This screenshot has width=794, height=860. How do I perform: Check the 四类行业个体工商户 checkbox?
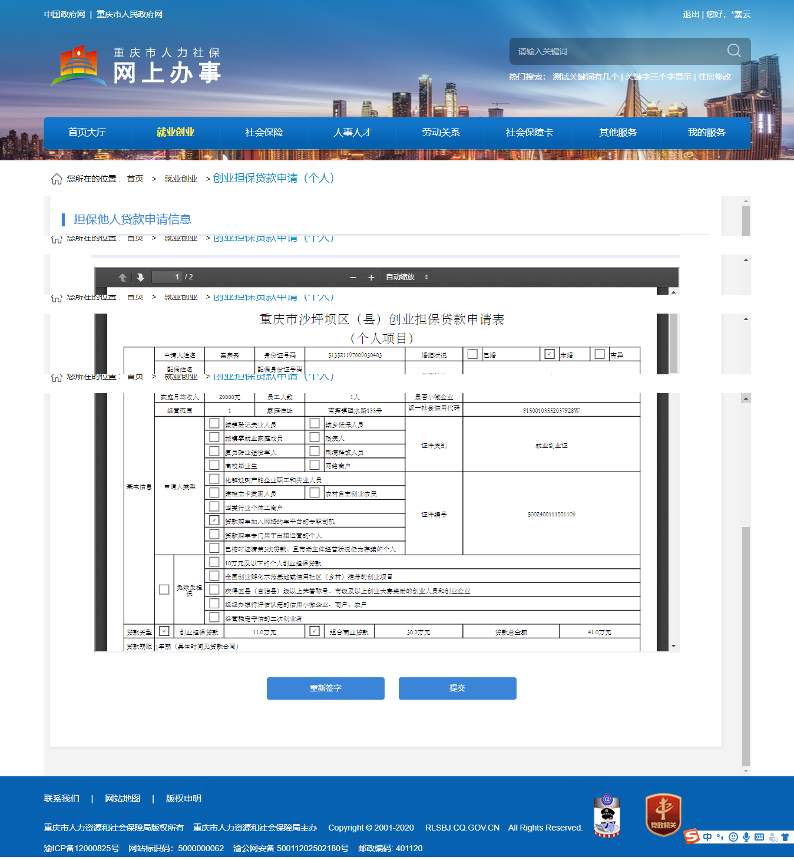[x=214, y=507]
